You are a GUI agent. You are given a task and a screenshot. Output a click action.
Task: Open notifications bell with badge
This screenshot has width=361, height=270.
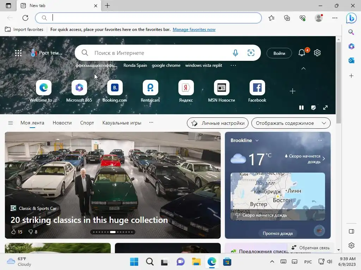302,53
